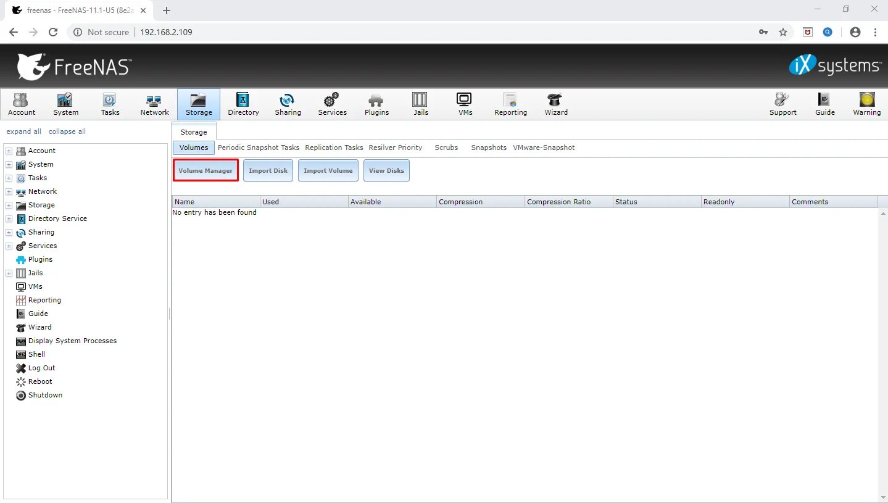Open the Services toolbar icon
This screenshot has width=888, height=503.
332,104
